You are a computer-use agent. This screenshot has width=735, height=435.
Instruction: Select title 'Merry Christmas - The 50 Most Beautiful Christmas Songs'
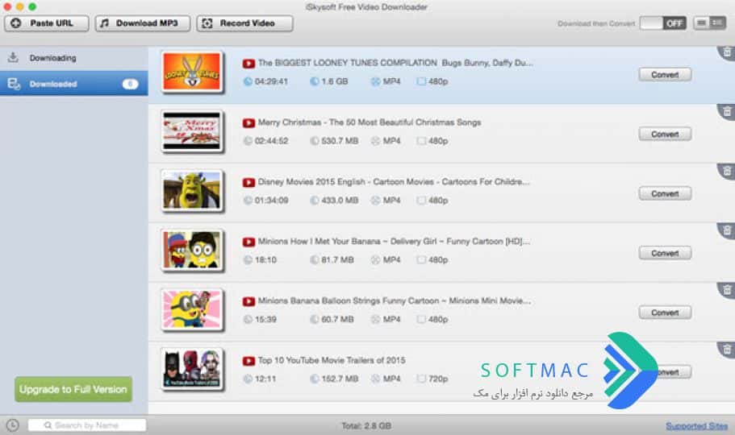(x=370, y=122)
